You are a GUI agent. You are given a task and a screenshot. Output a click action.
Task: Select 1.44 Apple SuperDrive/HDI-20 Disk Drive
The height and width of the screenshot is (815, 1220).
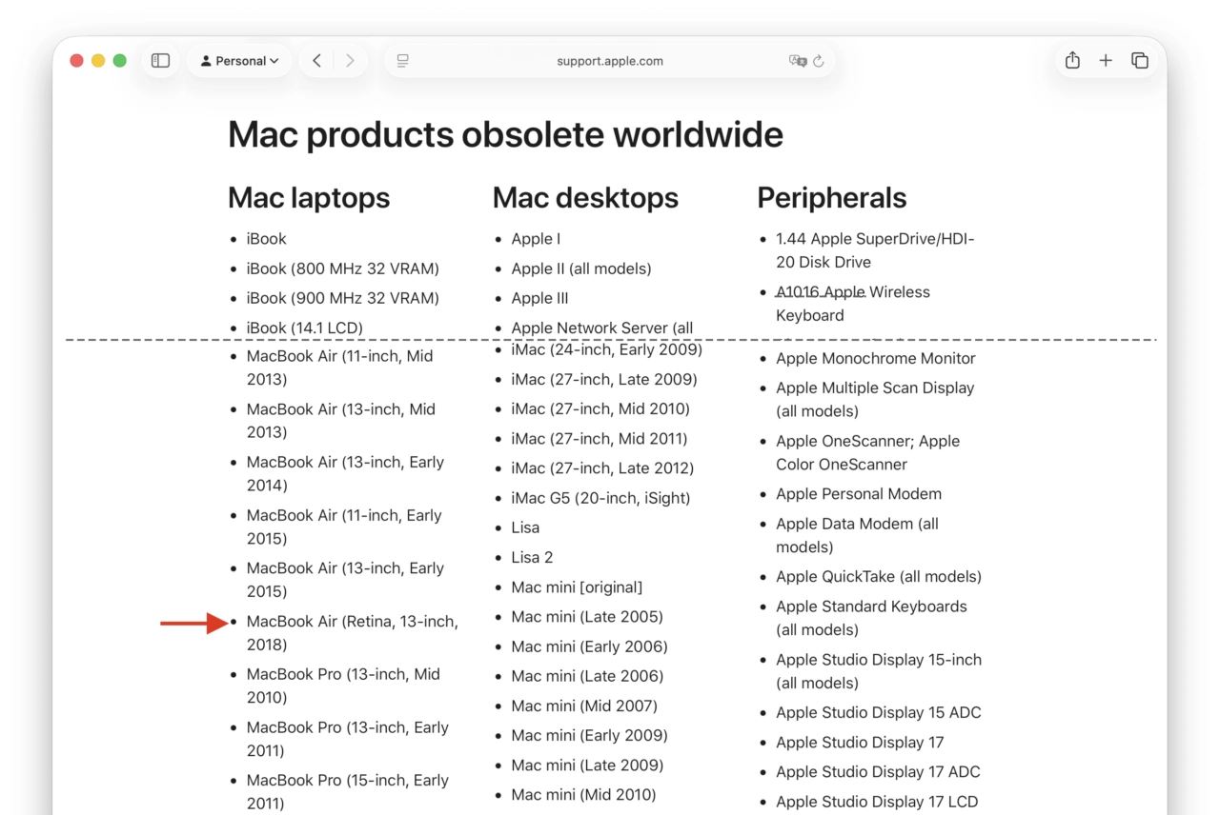875,250
